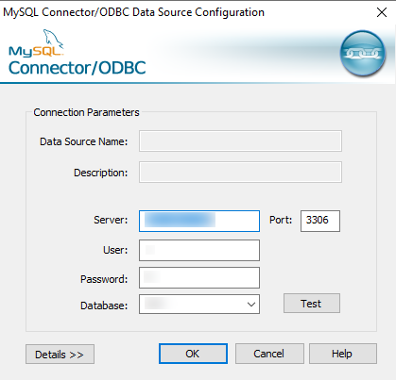
Task: Click the Connector/ODBC heading text
Action: (x=77, y=68)
